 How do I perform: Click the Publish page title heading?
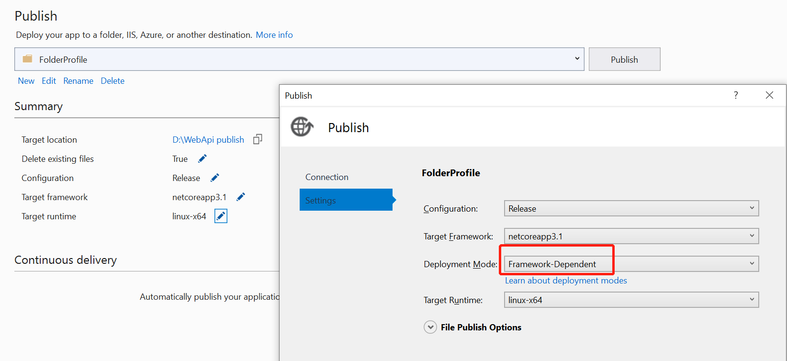(x=36, y=16)
